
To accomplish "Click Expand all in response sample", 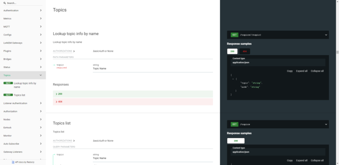I will pyautogui.click(x=302, y=71).
